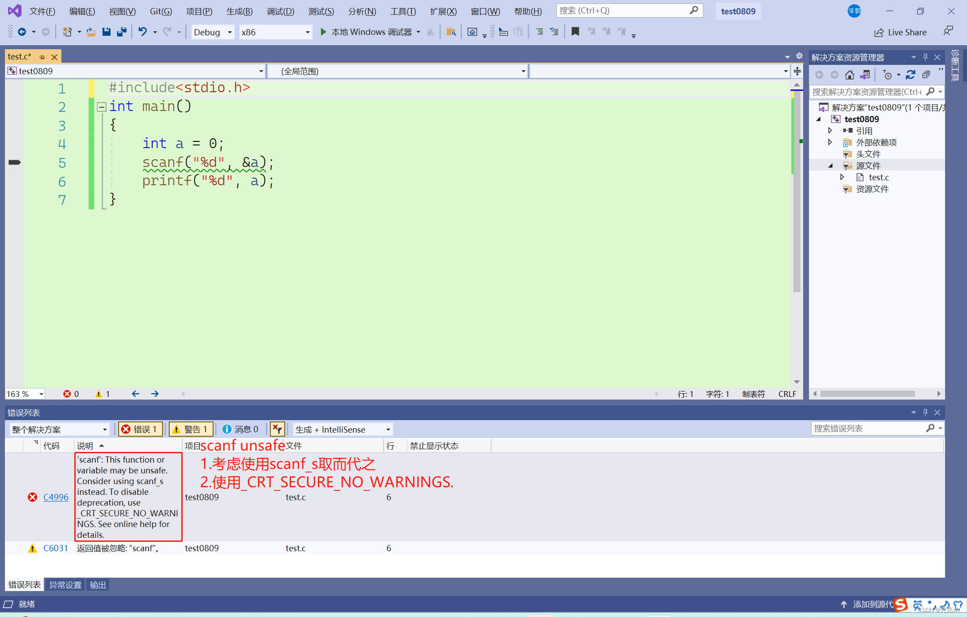967x617 pixels.
Task: Refresh the Solution Explorer panel
Action: point(911,75)
